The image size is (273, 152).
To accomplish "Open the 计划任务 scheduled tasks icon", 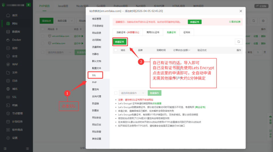I will 8,122.
